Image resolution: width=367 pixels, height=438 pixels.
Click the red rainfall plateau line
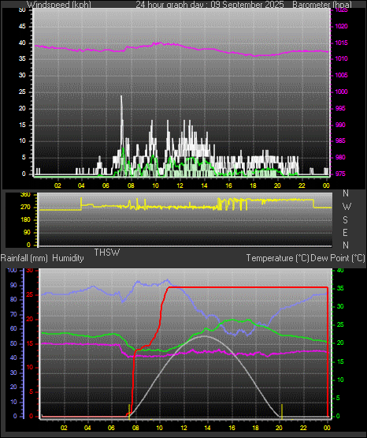pyautogui.click(x=248, y=287)
